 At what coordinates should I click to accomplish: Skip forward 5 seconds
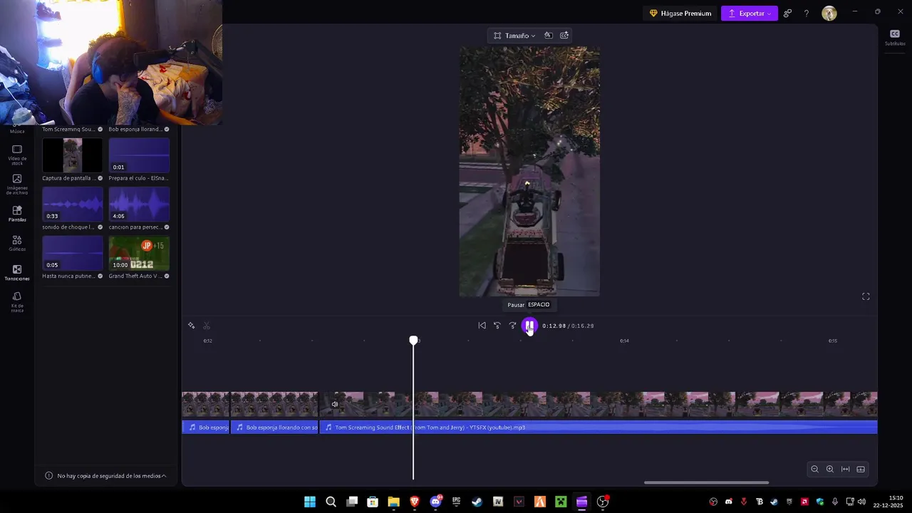click(x=512, y=326)
